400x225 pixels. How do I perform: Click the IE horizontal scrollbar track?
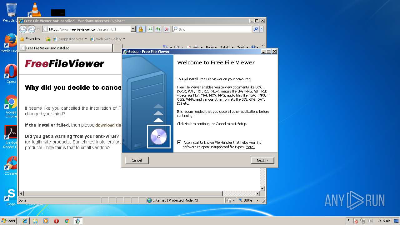coord(139,194)
